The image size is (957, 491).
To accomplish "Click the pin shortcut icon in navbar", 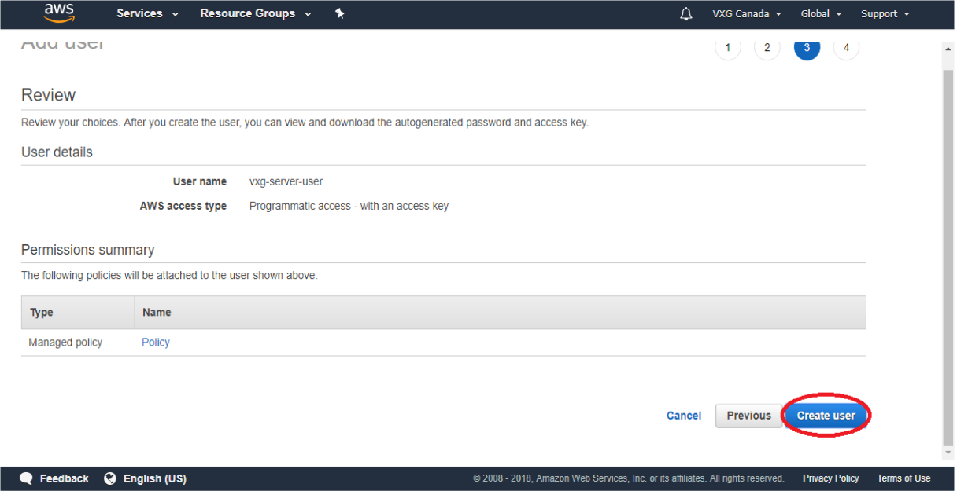I will 340,13.
